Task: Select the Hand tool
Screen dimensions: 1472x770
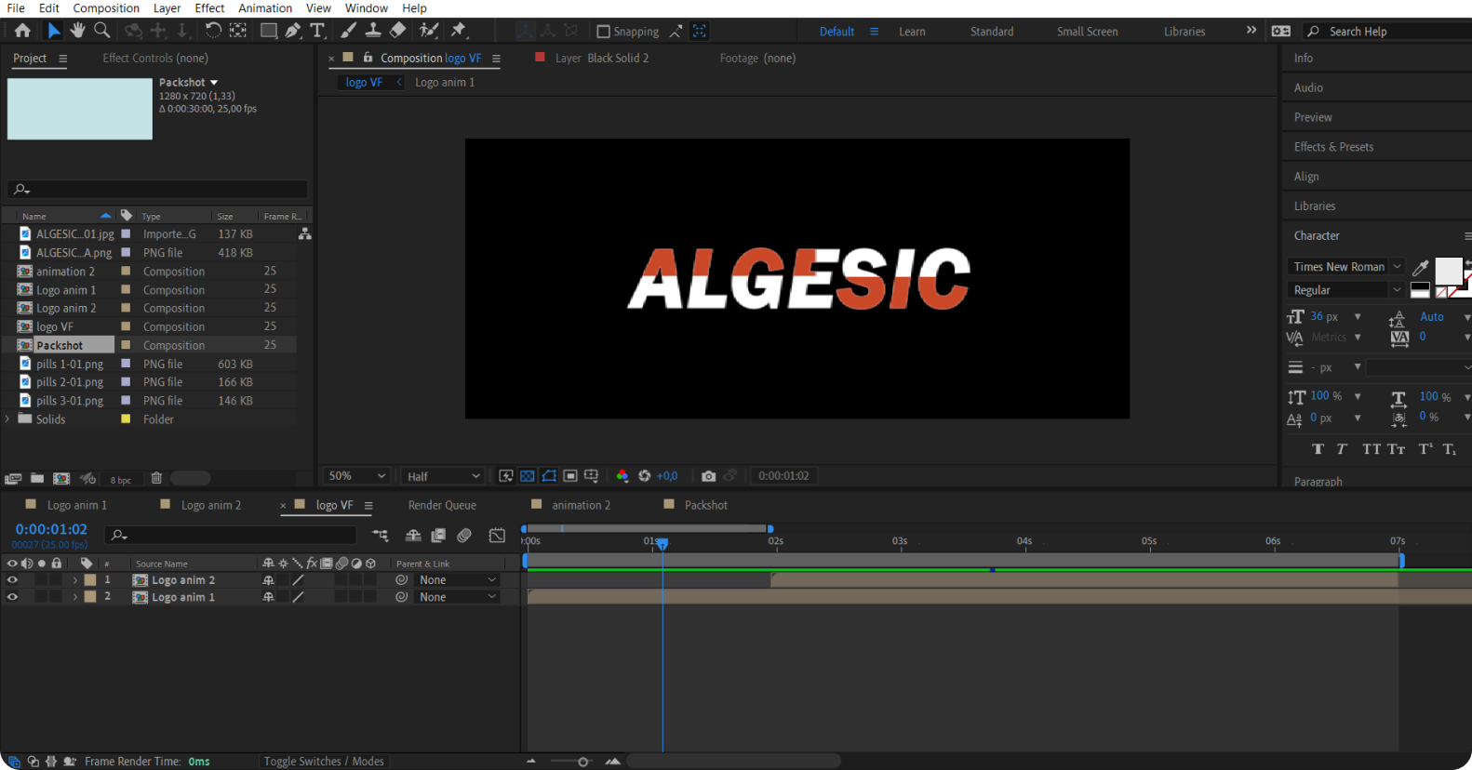Action: pos(77,31)
